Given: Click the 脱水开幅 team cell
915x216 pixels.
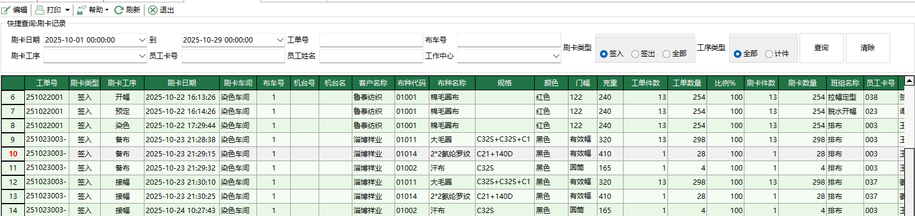Looking at the screenshot, I should pyautogui.click(x=845, y=111).
